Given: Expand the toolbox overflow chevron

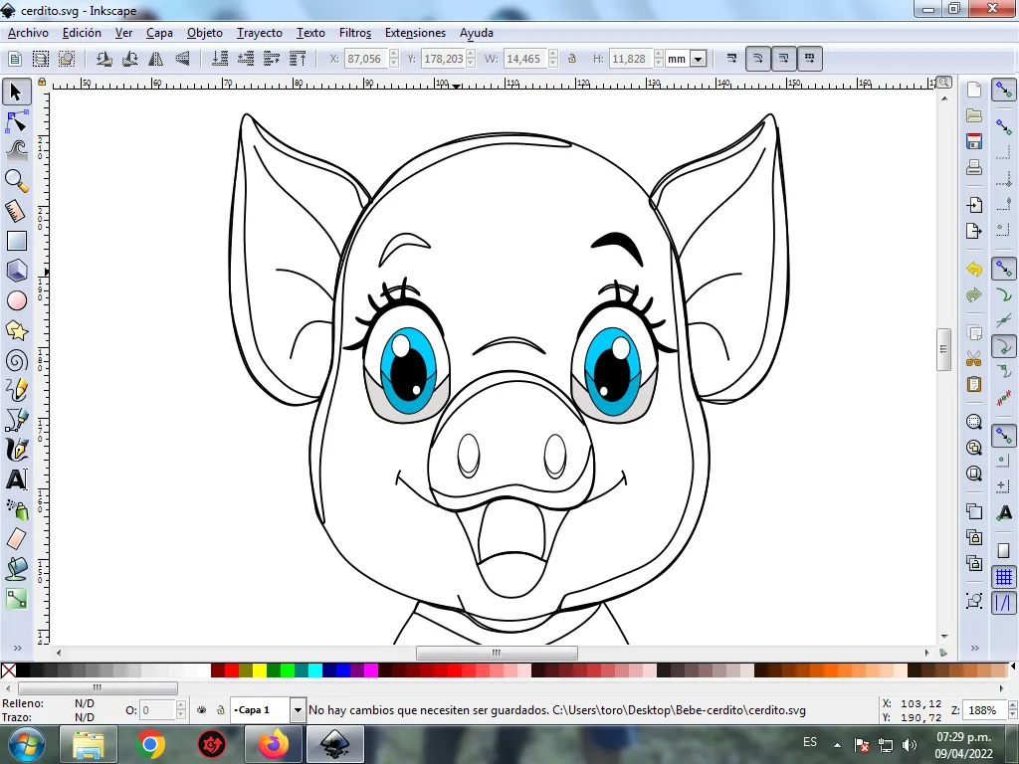Looking at the screenshot, I should click(x=18, y=648).
